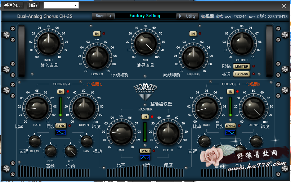The height and width of the screenshot is (182, 291).
Task: Click Chorus A LPF knob
Action: (71, 151)
